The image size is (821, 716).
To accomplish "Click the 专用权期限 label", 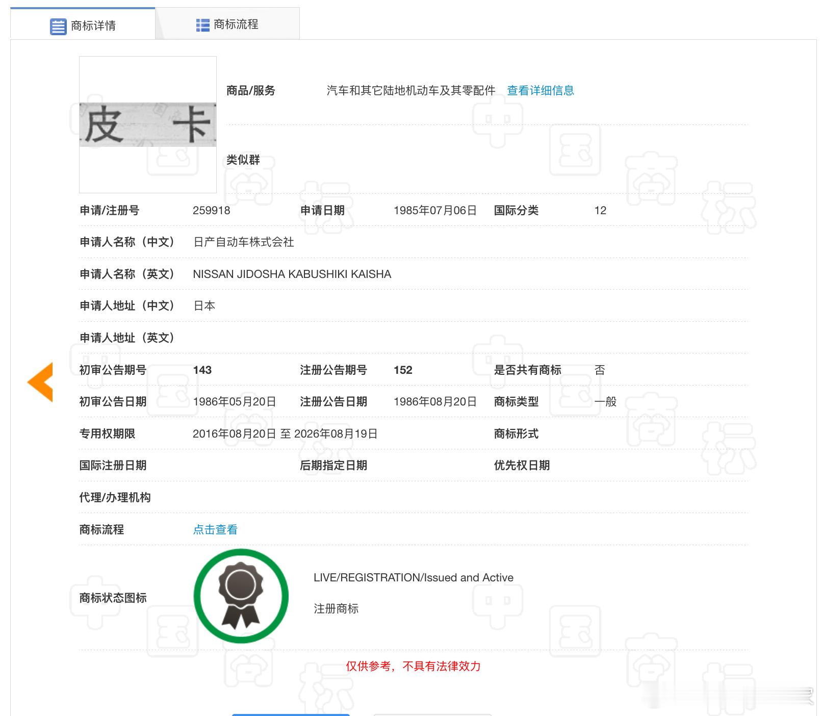I will 107,434.
